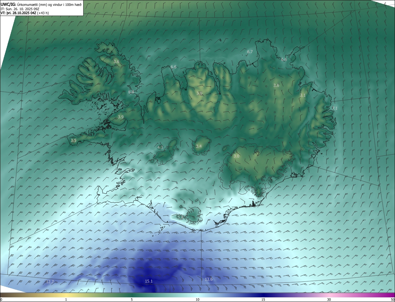Click the 6.7 value on the north coast
This screenshot has width=395, height=302.
[x=250, y=52]
